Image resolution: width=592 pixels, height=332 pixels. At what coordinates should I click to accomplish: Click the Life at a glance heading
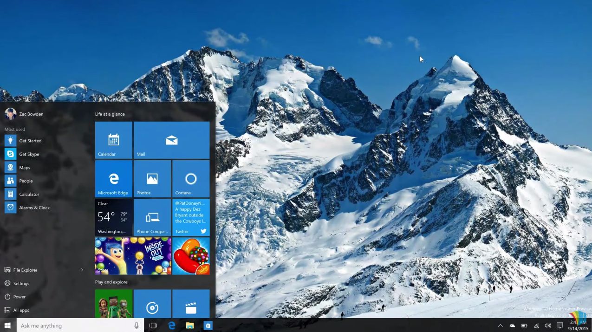pos(110,114)
